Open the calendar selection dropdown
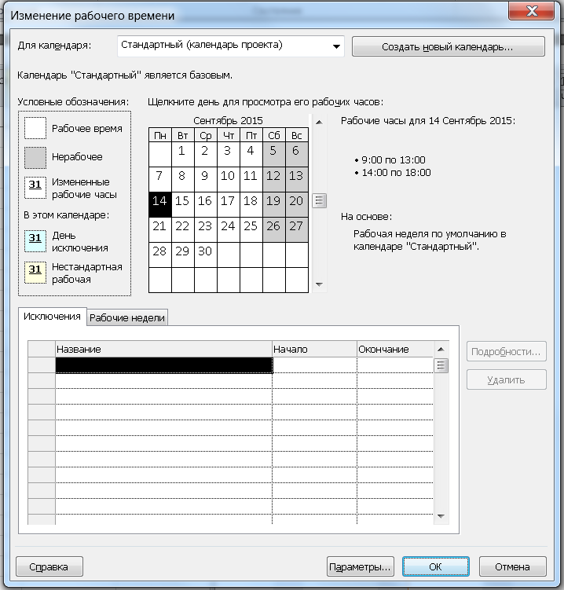This screenshot has height=590, width=564. point(231,46)
